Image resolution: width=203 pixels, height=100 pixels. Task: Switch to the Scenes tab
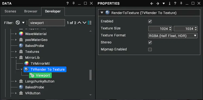pos(10,11)
